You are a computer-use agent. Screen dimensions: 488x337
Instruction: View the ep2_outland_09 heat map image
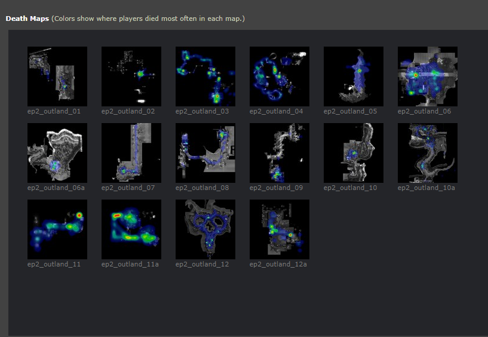tap(280, 153)
